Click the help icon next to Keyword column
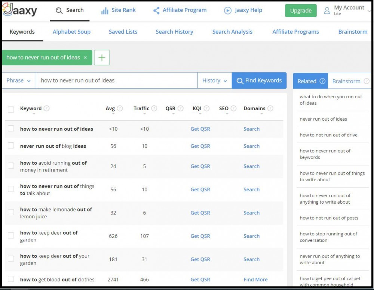 [47, 108]
